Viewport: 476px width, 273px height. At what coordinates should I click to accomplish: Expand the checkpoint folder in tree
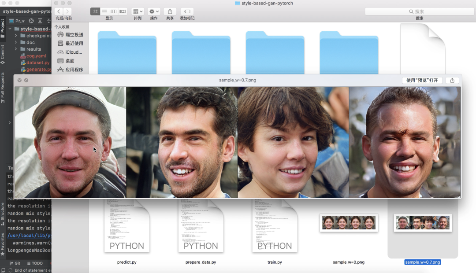click(x=16, y=36)
